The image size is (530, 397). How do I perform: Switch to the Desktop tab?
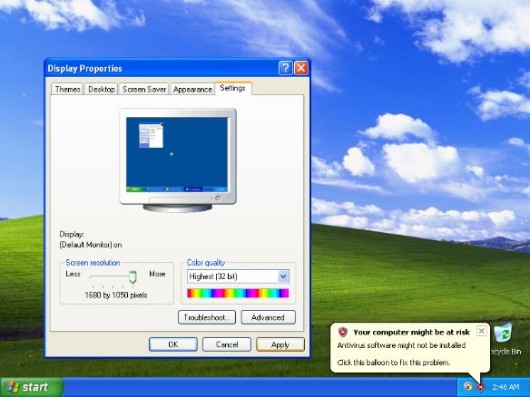point(101,89)
